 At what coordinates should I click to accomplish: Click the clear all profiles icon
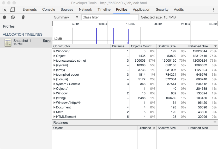point(13,17)
